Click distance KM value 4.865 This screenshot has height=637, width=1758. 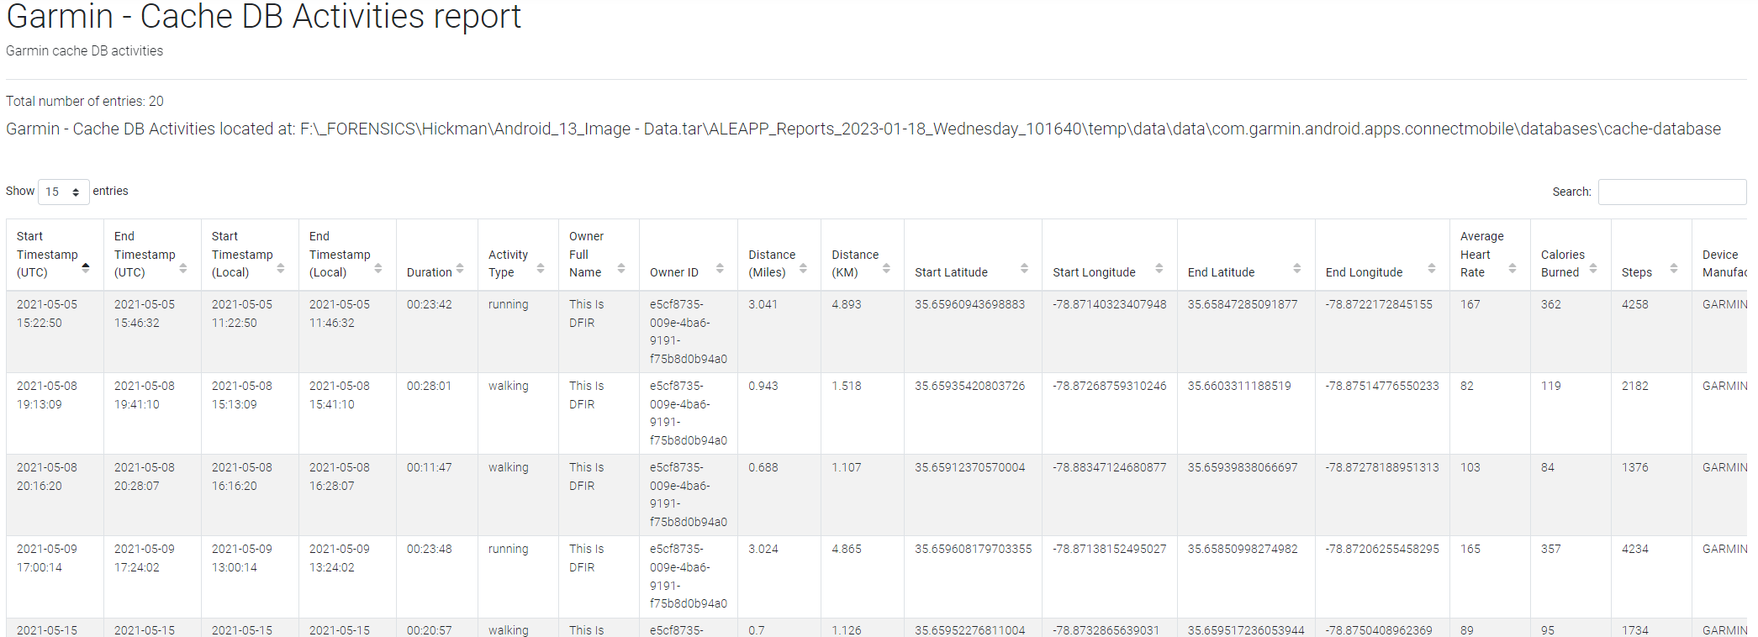point(846,549)
